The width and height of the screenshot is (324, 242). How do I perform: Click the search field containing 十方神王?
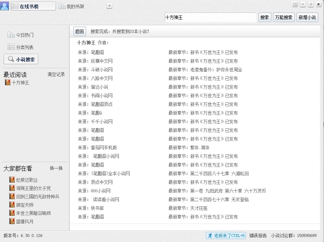(x=210, y=17)
